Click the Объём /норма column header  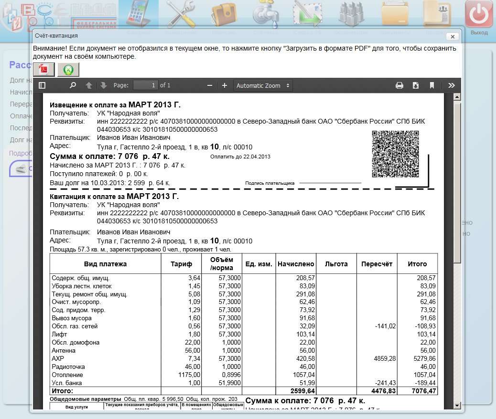point(222,263)
